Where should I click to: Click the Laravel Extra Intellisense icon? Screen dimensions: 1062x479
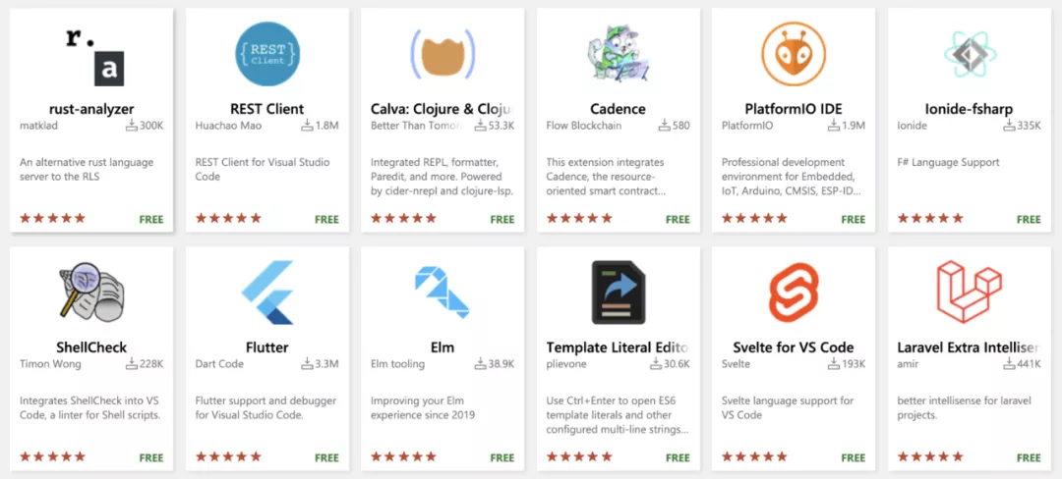coord(969,293)
